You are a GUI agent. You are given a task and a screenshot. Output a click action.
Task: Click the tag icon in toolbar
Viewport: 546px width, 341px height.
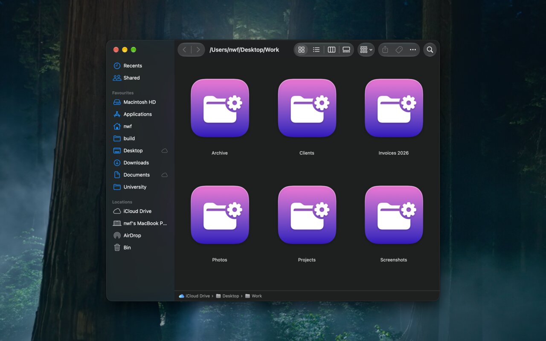(x=399, y=50)
